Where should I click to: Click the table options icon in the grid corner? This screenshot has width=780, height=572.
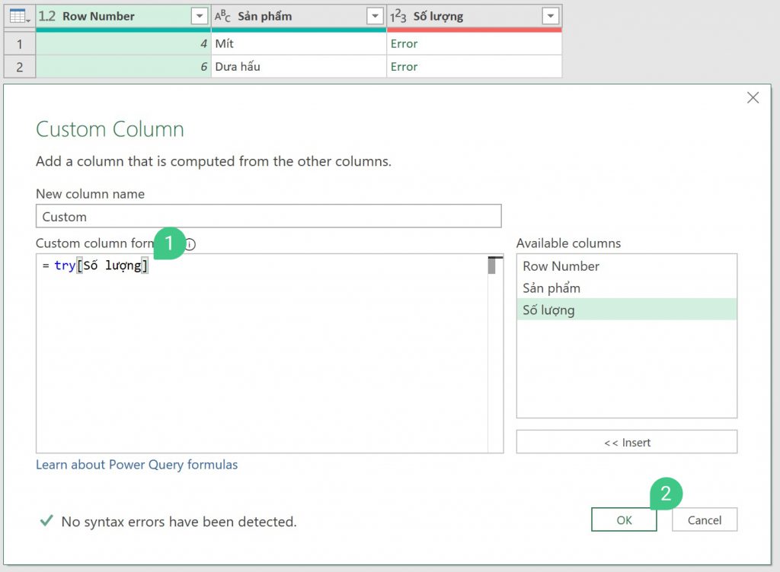tap(19, 15)
